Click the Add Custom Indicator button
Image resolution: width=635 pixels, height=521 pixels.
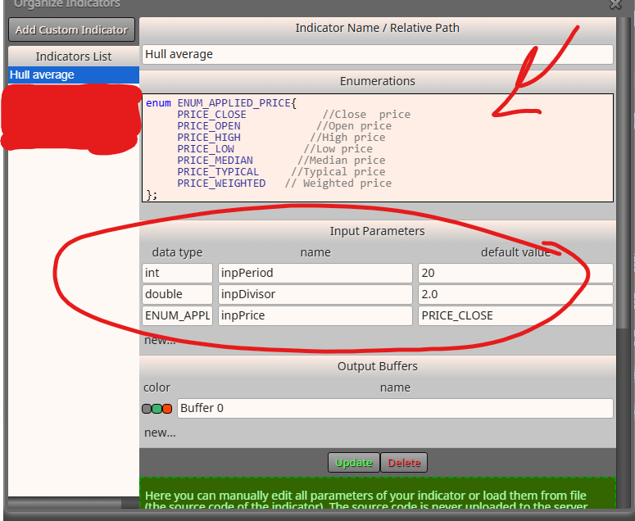(71, 29)
